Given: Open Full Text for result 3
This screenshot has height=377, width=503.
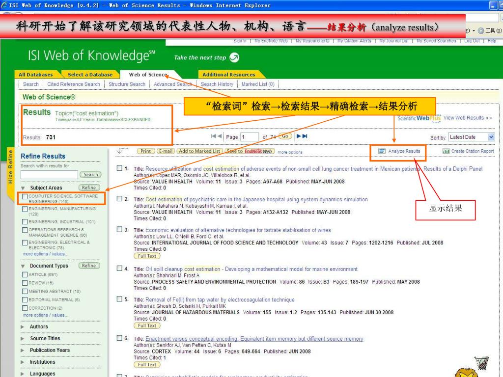Looking at the screenshot, I should pos(147,256).
